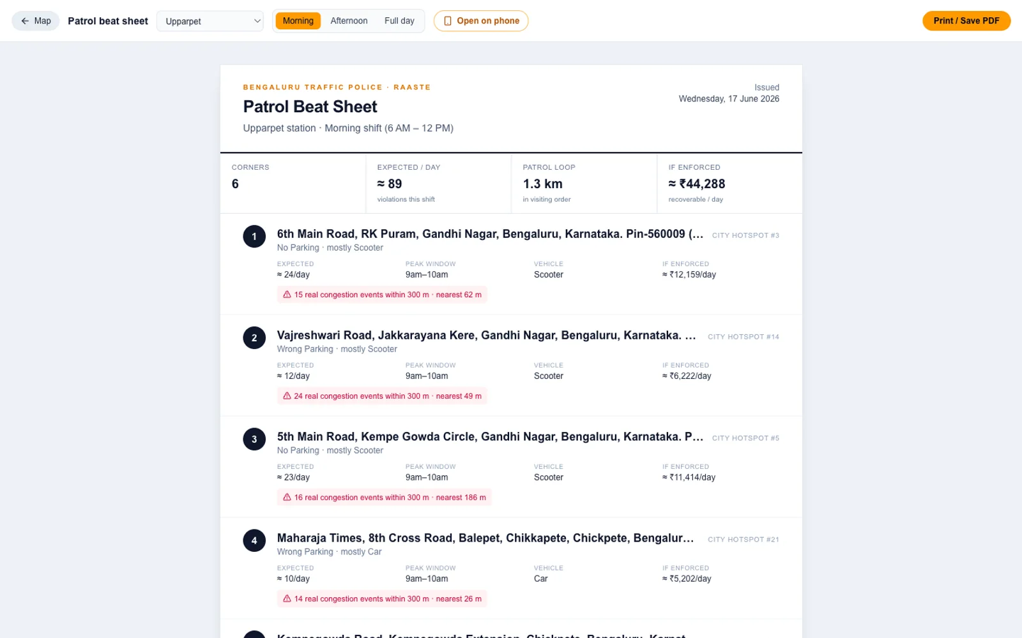Viewport: 1022px width, 638px height.
Task: Click the Wednesday, 17 June 2026 issued date
Action: pyautogui.click(x=729, y=99)
